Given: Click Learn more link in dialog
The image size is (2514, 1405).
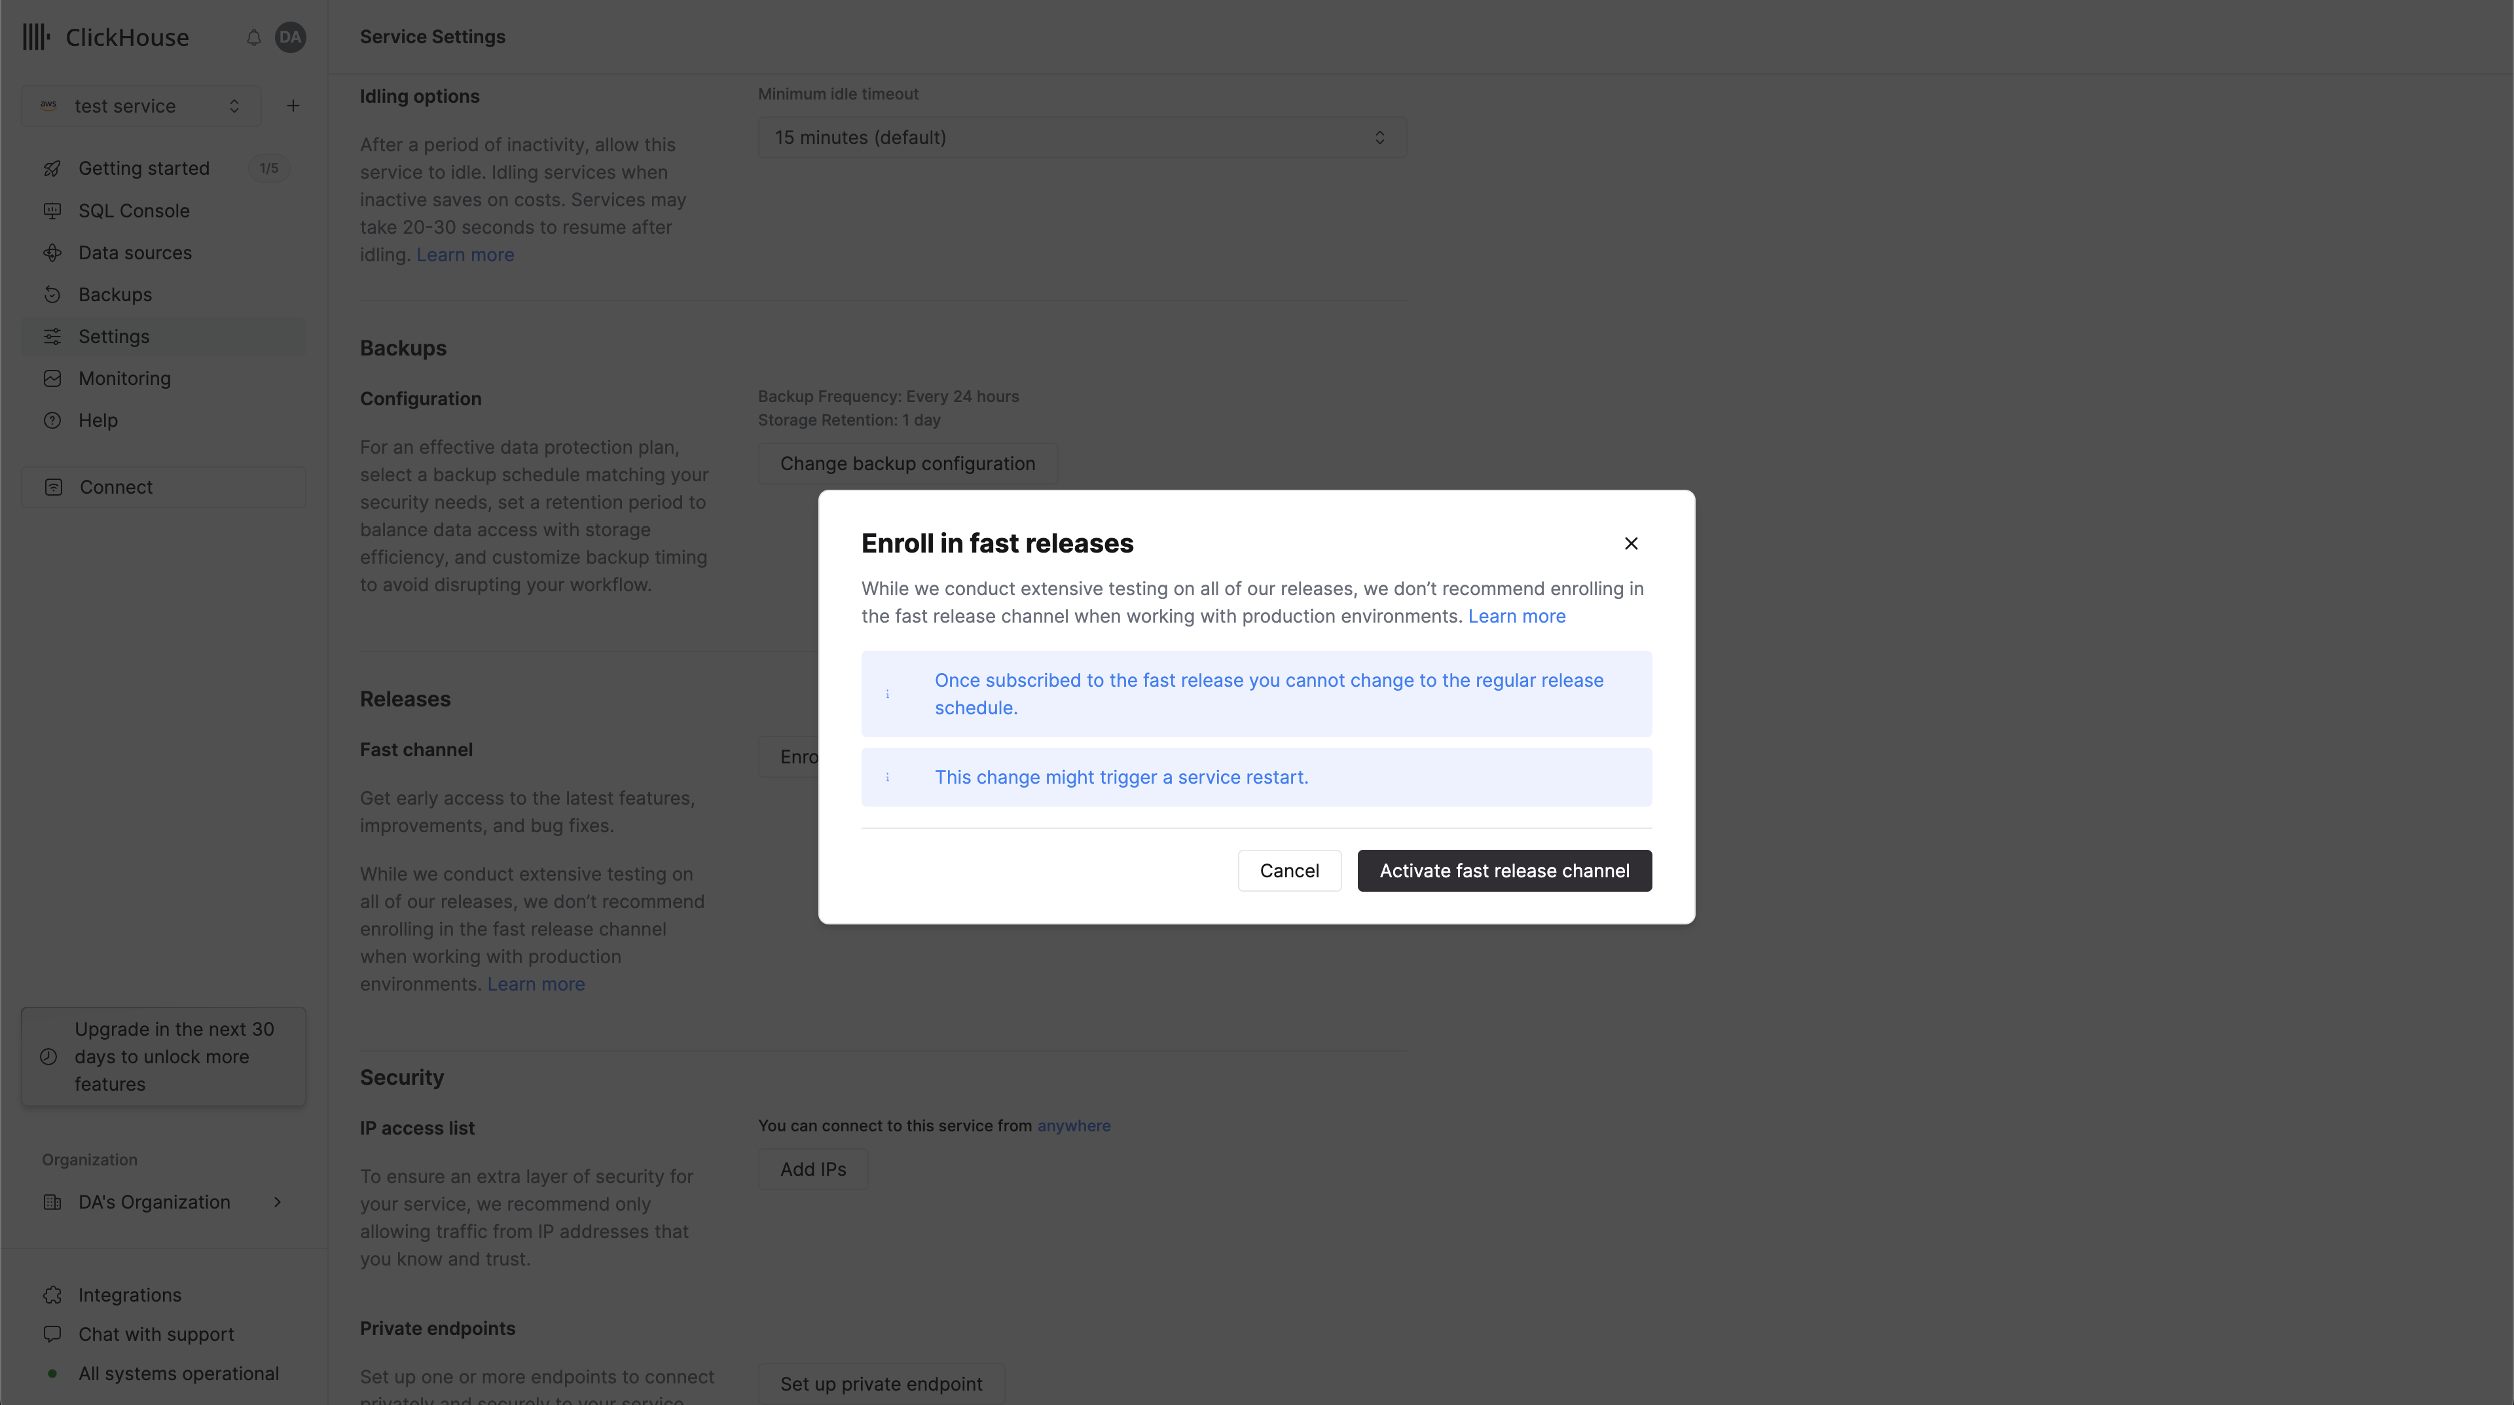Looking at the screenshot, I should [x=1516, y=615].
